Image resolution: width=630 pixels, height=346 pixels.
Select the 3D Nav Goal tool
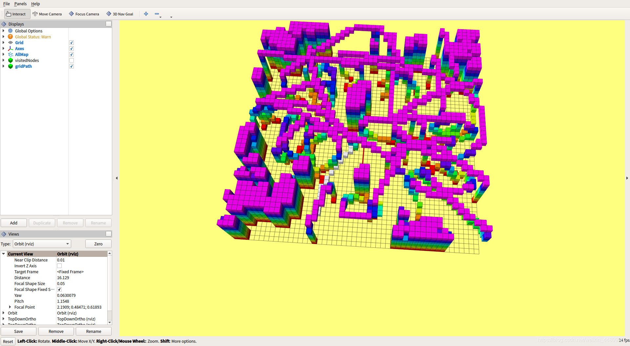(120, 14)
